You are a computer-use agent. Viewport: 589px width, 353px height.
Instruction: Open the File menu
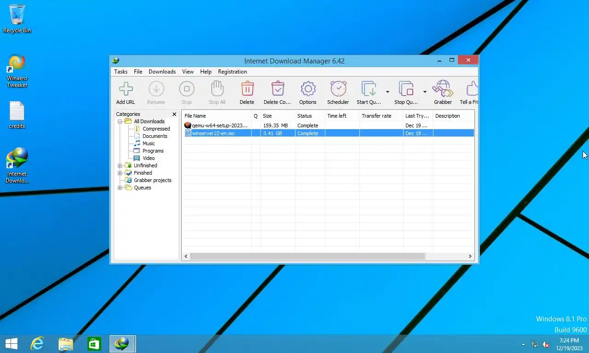pos(138,72)
